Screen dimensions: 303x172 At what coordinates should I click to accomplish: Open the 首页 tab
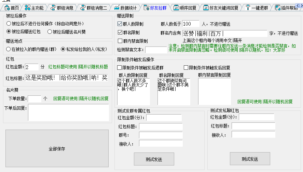click(12, 8)
